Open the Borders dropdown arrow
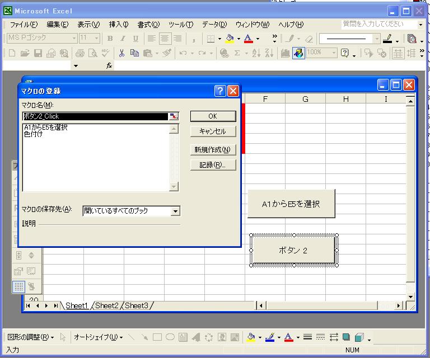Screen dimensions: 430x358 [219, 39]
